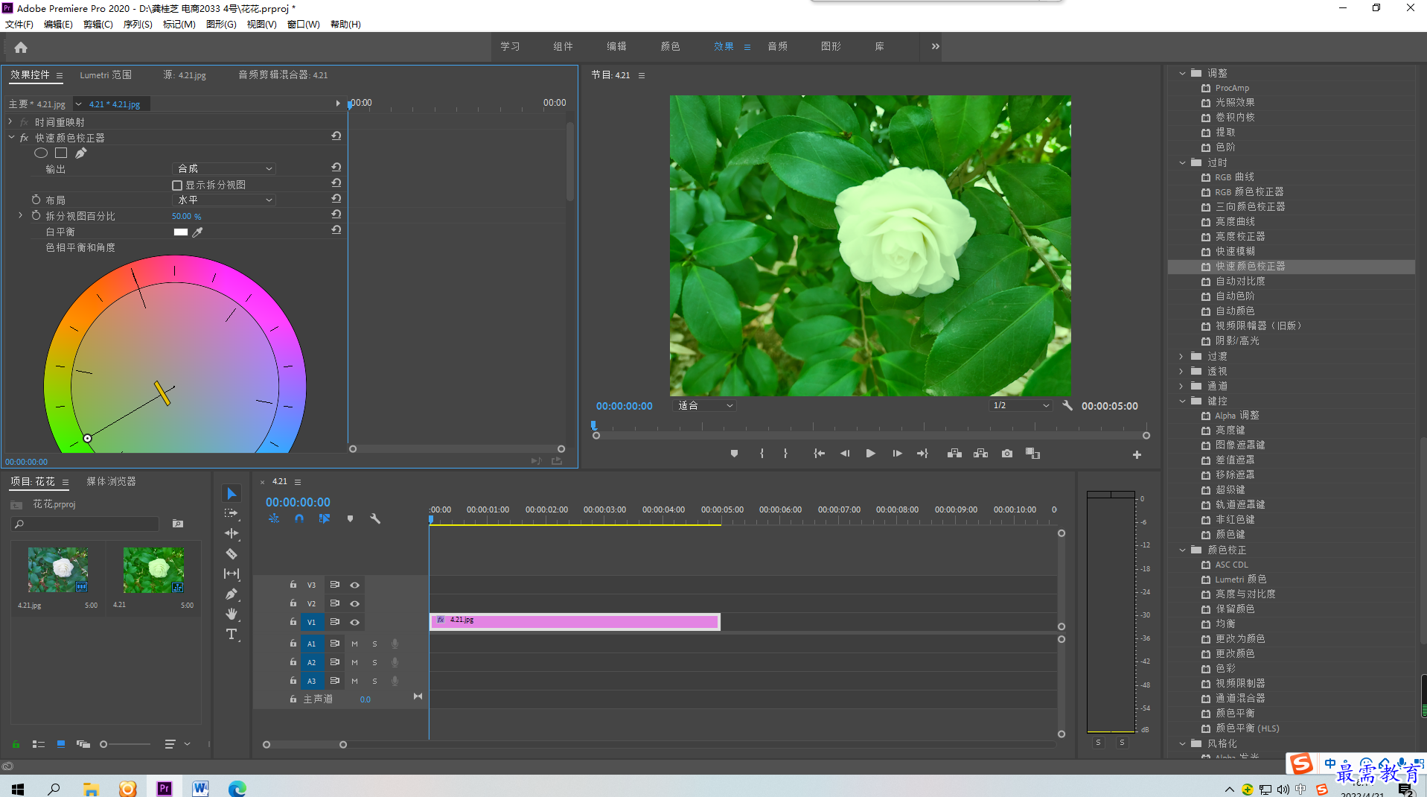
Task: Toggle V3 track output eye
Action: 355,585
